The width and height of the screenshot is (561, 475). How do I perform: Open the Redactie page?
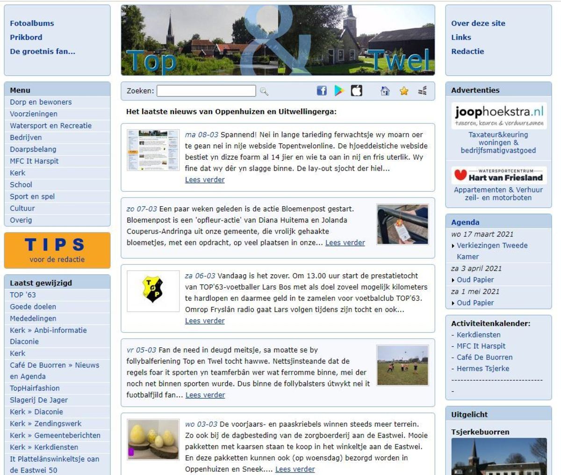tap(467, 51)
